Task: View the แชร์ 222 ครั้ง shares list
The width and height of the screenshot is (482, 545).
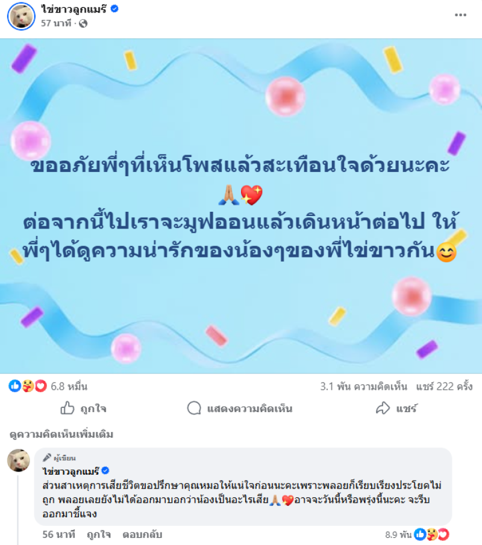Action: click(444, 387)
